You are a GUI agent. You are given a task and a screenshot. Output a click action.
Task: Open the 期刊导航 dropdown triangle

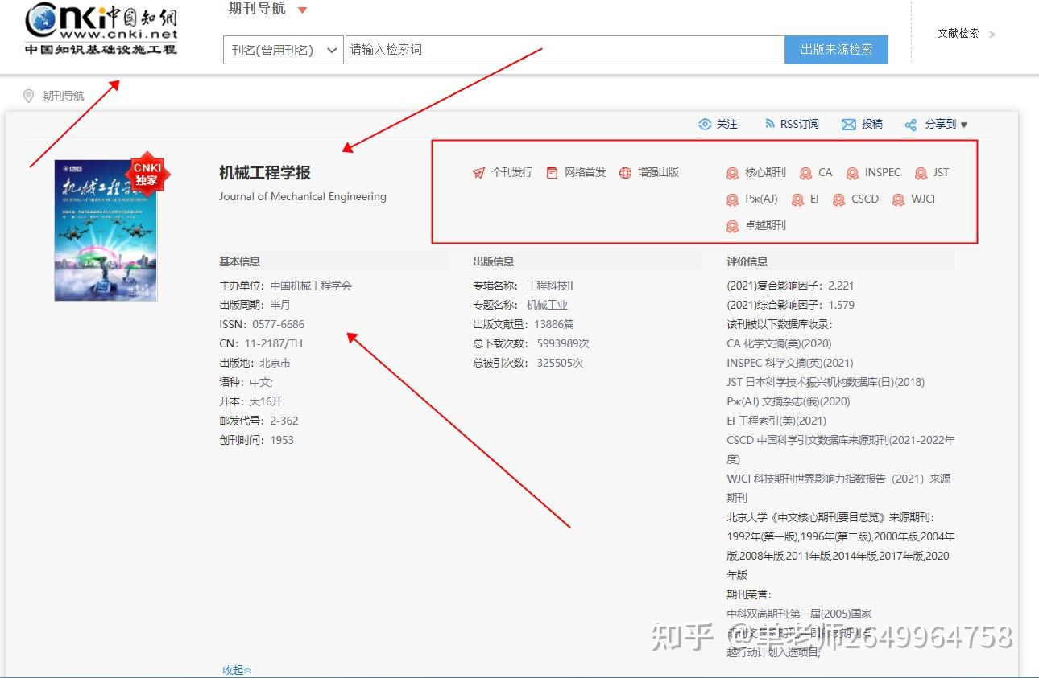pos(303,10)
